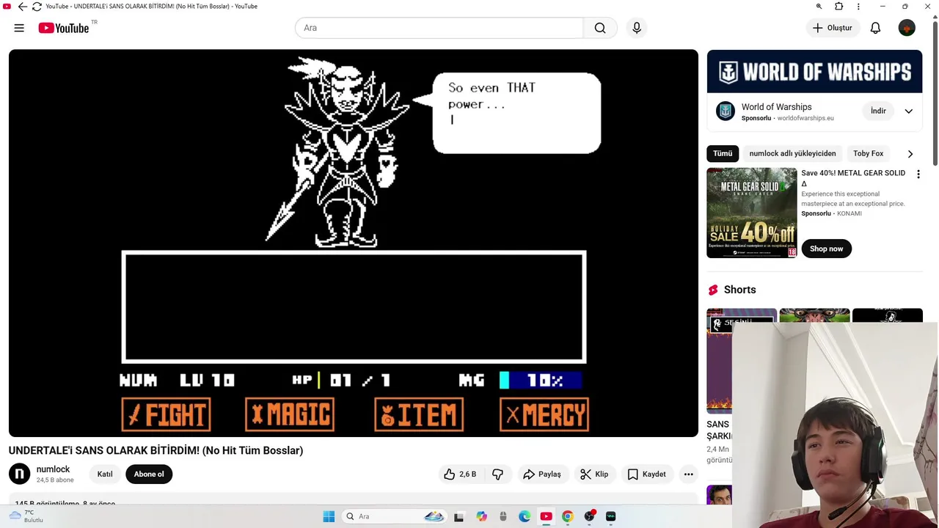The width and height of the screenshot is (939, 528).
Task: Focus the YouTube Ara search field
Action: [x=439, y=28]
